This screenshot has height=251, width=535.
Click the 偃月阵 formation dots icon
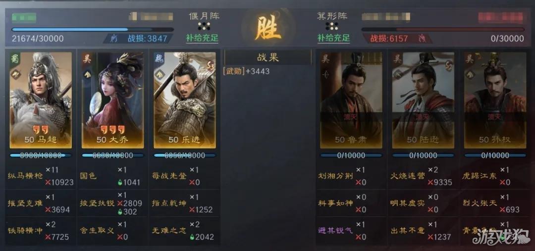[204, 26]
